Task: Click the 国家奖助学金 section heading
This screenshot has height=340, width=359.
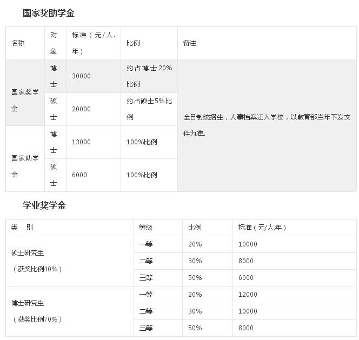Action: (x=48, y=14)
